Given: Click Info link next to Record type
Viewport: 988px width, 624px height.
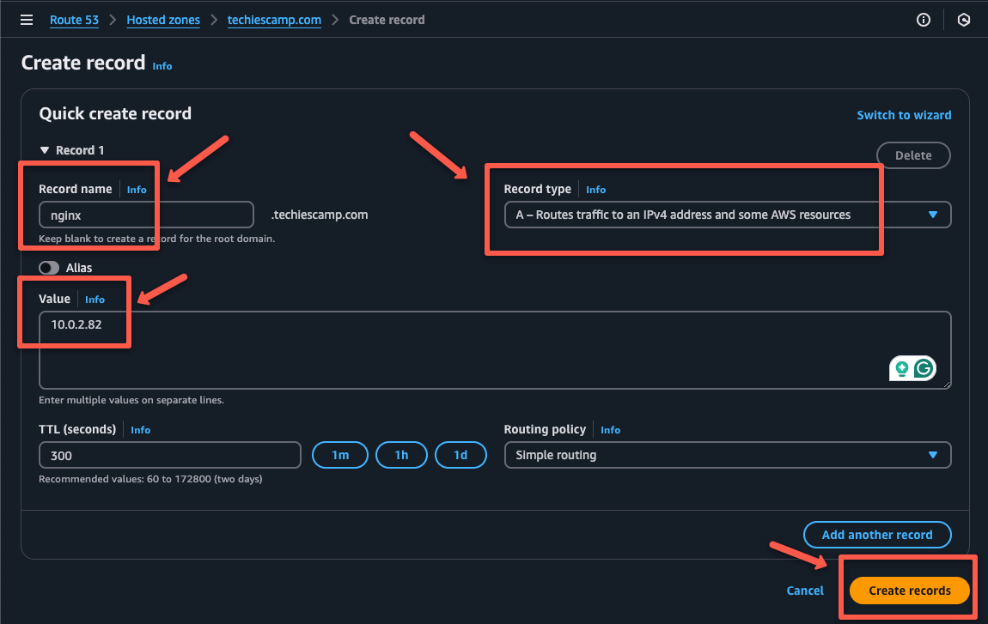Looking at the screenshot, I should tap(595, 190).
